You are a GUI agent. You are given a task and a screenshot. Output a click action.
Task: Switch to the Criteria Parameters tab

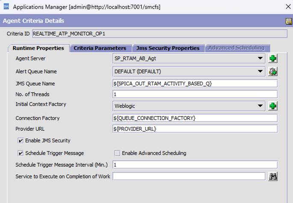[100, 48]
